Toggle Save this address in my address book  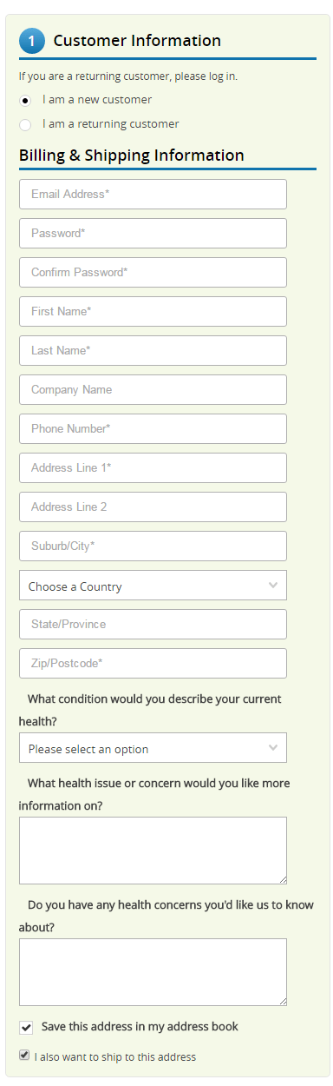26,1028
